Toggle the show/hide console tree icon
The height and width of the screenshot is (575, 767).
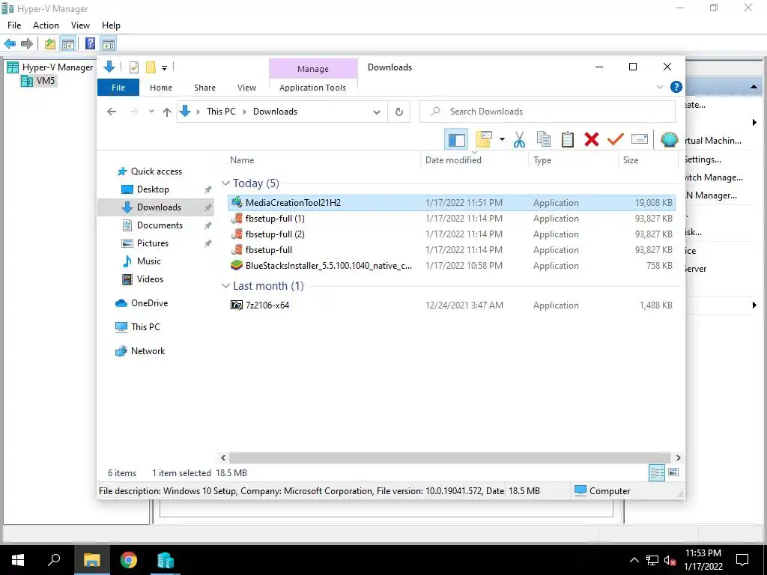[67, 44]
